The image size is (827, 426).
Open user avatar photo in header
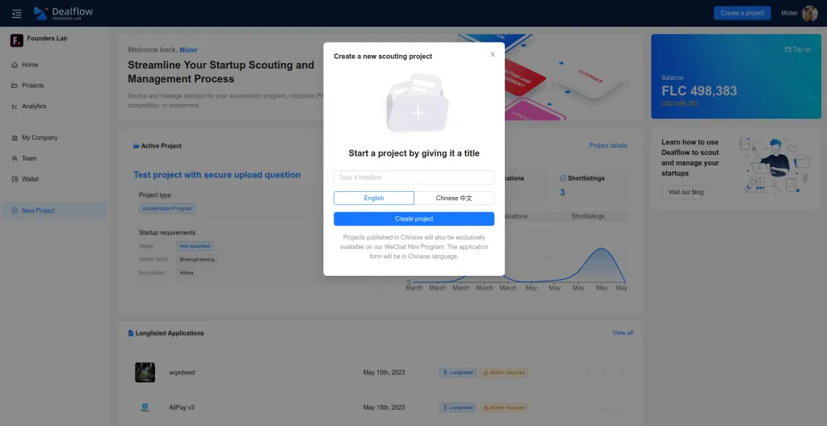coord(809,13)
